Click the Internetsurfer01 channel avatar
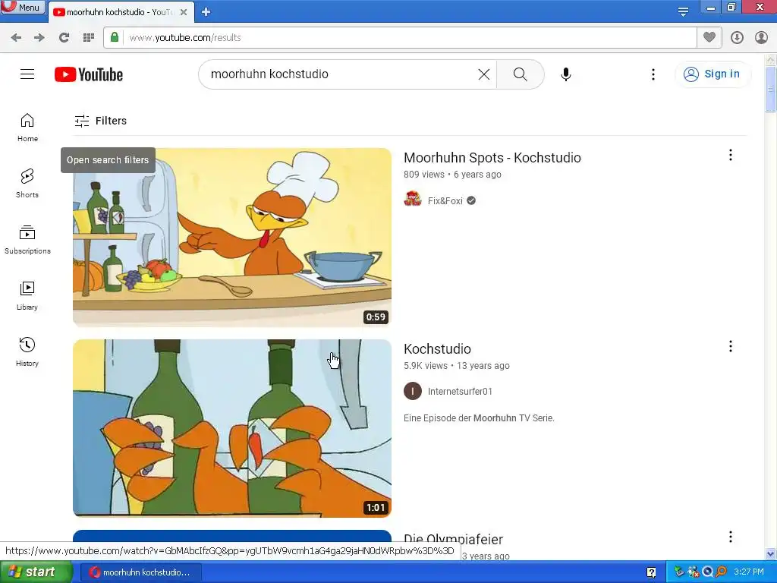This screenshot has height=583, width=777. [x=413, y=391]
